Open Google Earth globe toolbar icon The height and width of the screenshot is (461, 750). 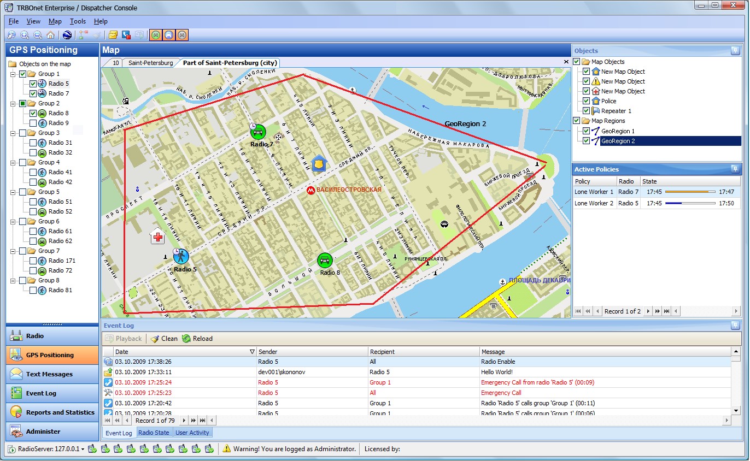67,35
